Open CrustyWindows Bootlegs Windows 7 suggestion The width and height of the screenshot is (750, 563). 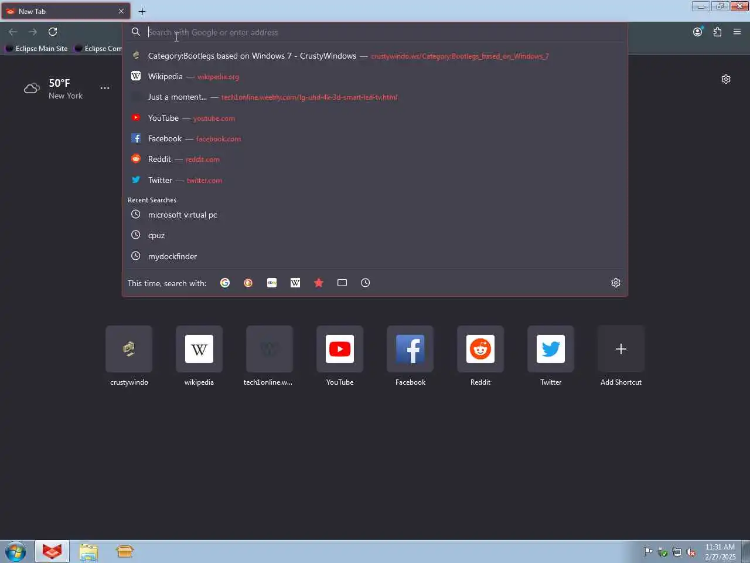[375, 56]
